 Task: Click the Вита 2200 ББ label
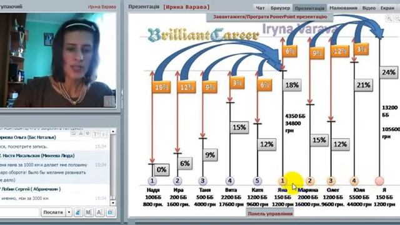231,197
